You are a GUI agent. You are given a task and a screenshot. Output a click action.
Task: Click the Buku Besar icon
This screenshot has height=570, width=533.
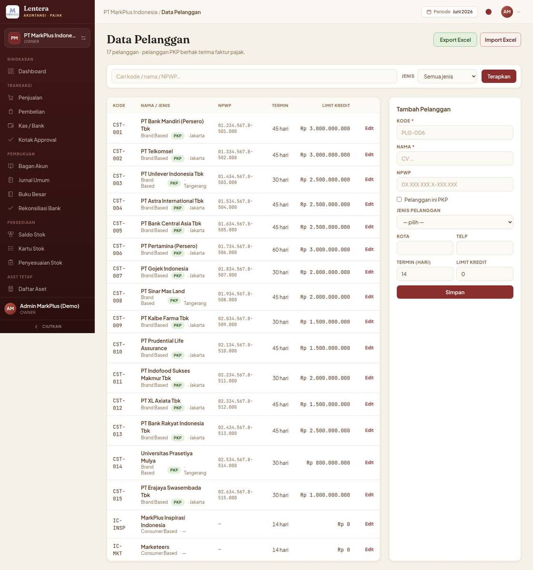[10, 194]
